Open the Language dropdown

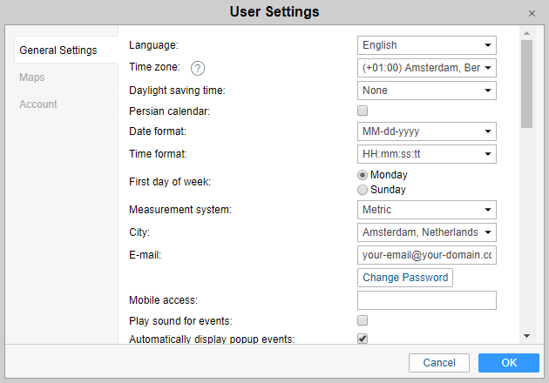[426, 45]
